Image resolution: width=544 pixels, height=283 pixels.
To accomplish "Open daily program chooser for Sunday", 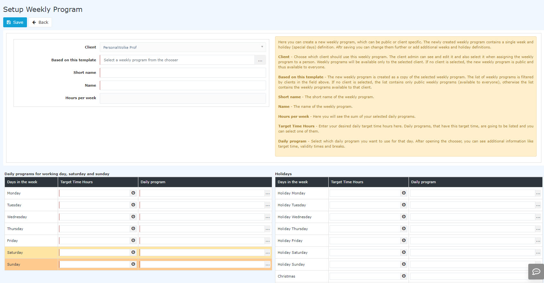I will click(268, 264).
